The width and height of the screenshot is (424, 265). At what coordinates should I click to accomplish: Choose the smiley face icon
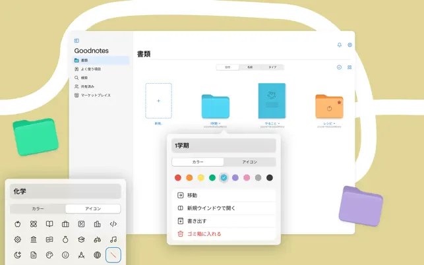click(65, 254)
